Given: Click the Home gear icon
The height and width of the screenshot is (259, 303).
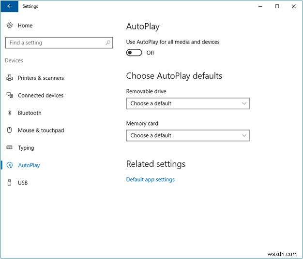Looking at the screenshot, I should click(x=10, y=25).
